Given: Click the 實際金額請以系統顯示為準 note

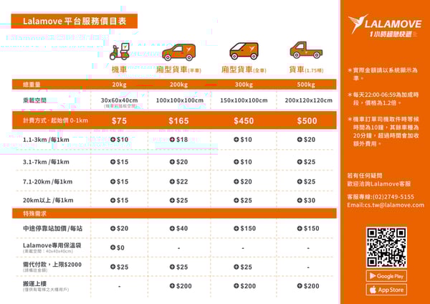Looking at the screenshot, I should tap(383, 74).
